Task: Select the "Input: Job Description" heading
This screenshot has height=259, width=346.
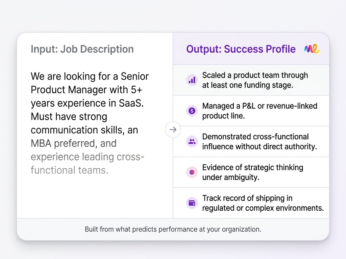Action: 82,49
